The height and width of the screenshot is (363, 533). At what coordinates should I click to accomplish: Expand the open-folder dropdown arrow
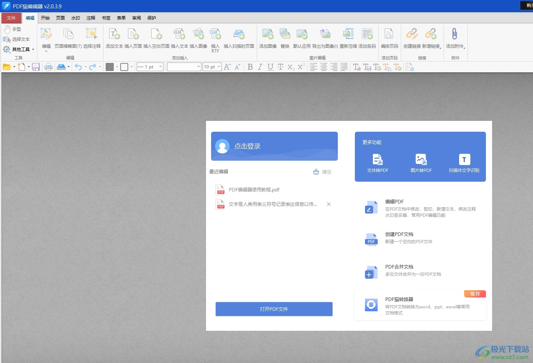tap(14, 67)
